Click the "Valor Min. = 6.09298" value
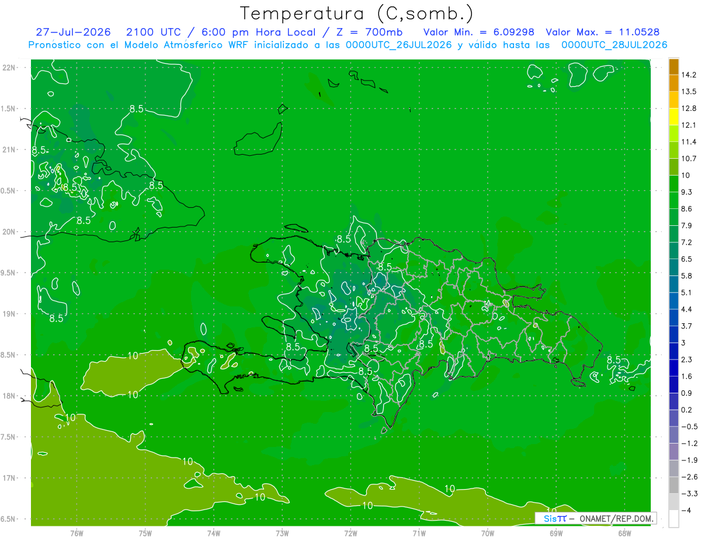This screenshot has width=701, height=541. 479,32
